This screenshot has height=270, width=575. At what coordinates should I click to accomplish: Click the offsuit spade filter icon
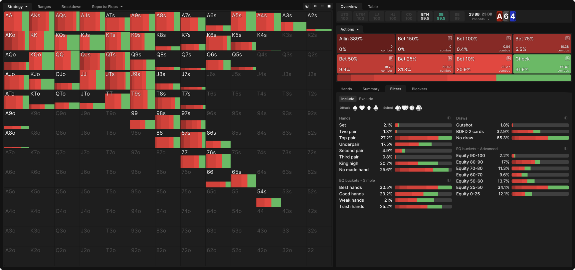pos(355,108)
